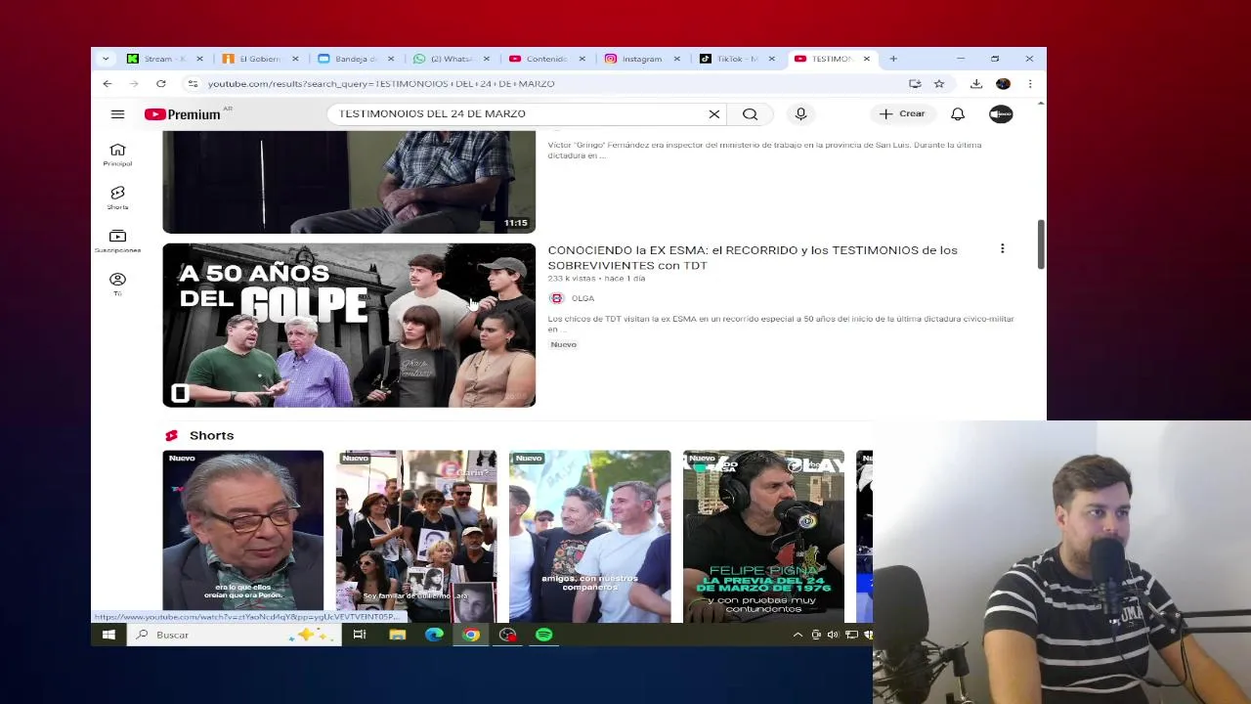
Task: Open a new tab with plus button
Action: (x=893, y=59)
